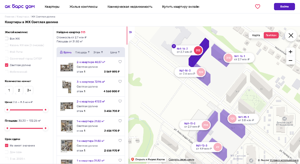Viewport: 300px width, 164px height.
Task: Close the map with X button
Action: (x=291, y=35)
